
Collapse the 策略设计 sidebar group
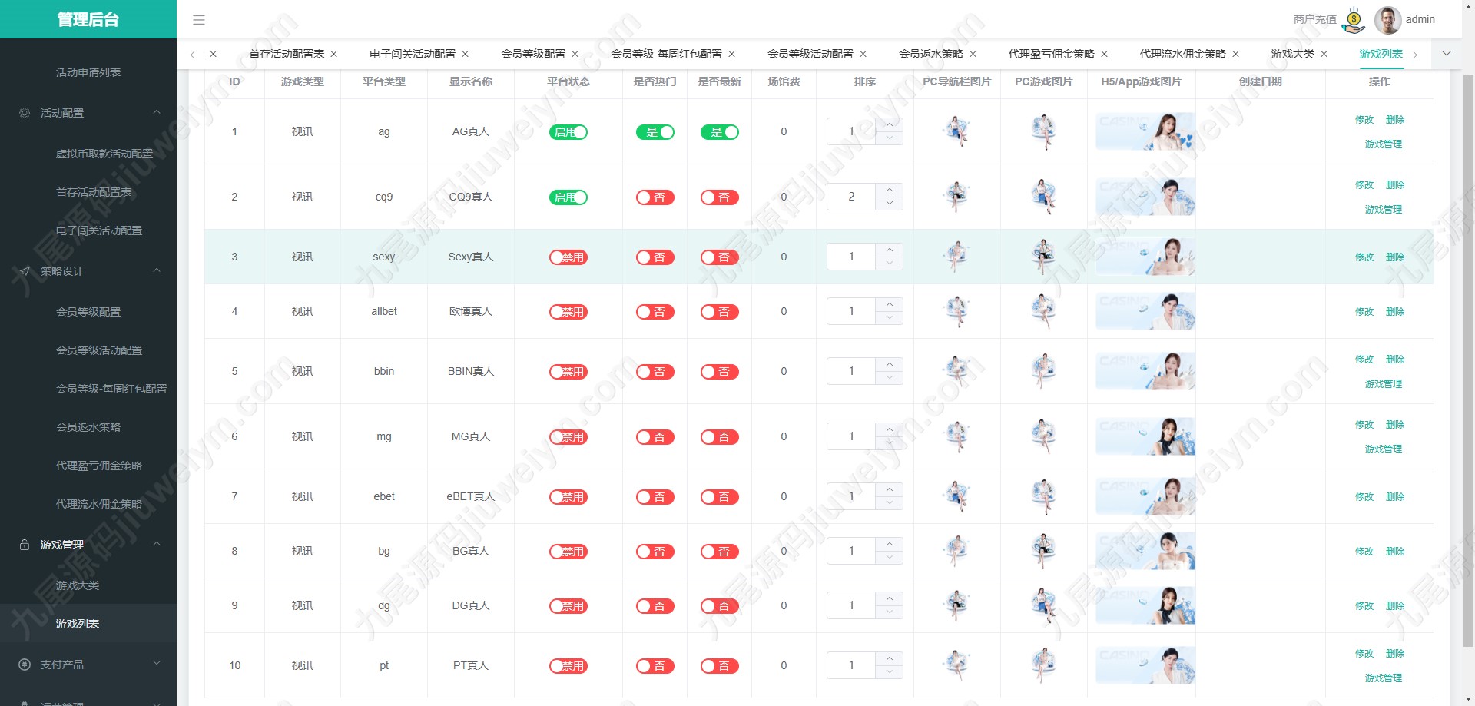coord(157,270)
